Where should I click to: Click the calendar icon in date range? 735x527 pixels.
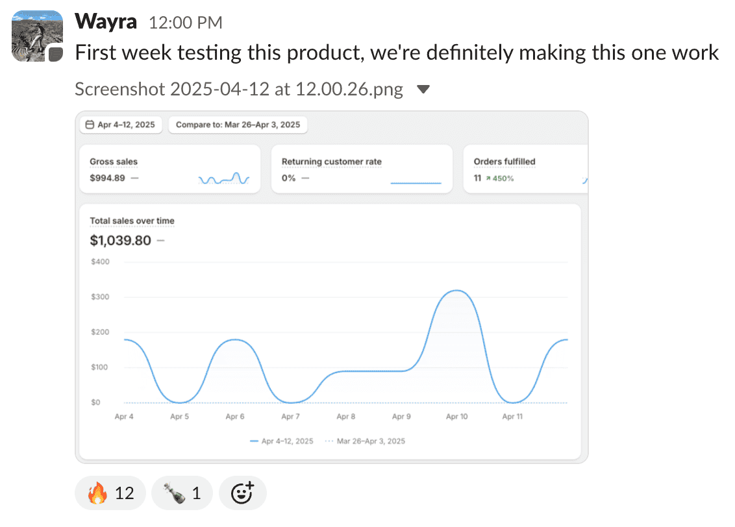click(x=90, y=125)
